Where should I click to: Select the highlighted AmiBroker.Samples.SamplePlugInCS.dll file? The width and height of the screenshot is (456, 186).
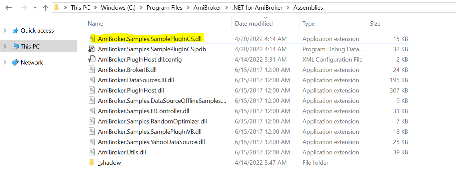click(150, 39)
